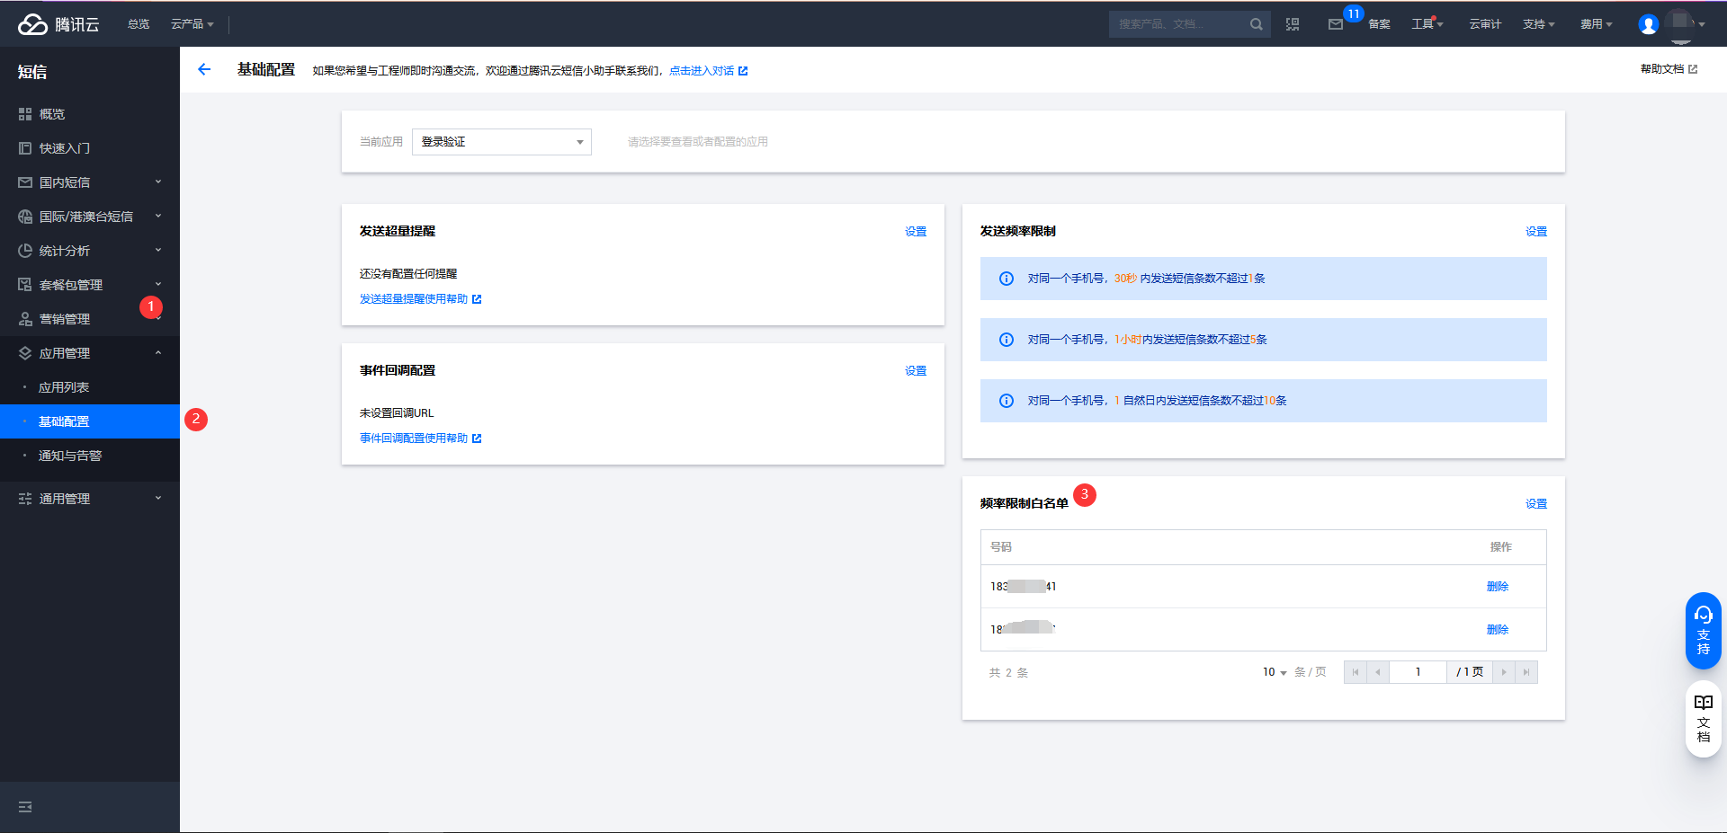Click 设置 for 发送频率限制
1727x833 pixels.
(1536, 232)
